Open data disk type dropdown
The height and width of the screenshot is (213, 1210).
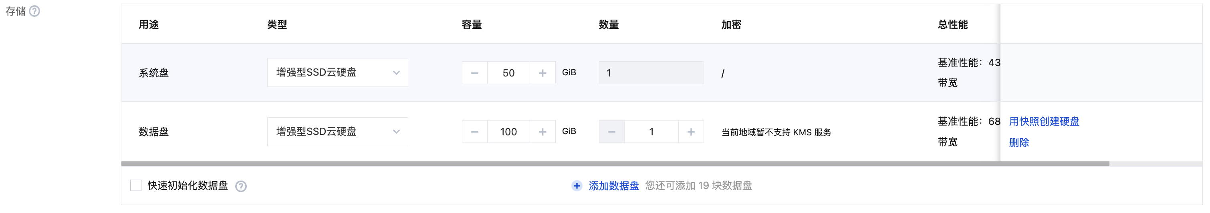coord(337,132)
